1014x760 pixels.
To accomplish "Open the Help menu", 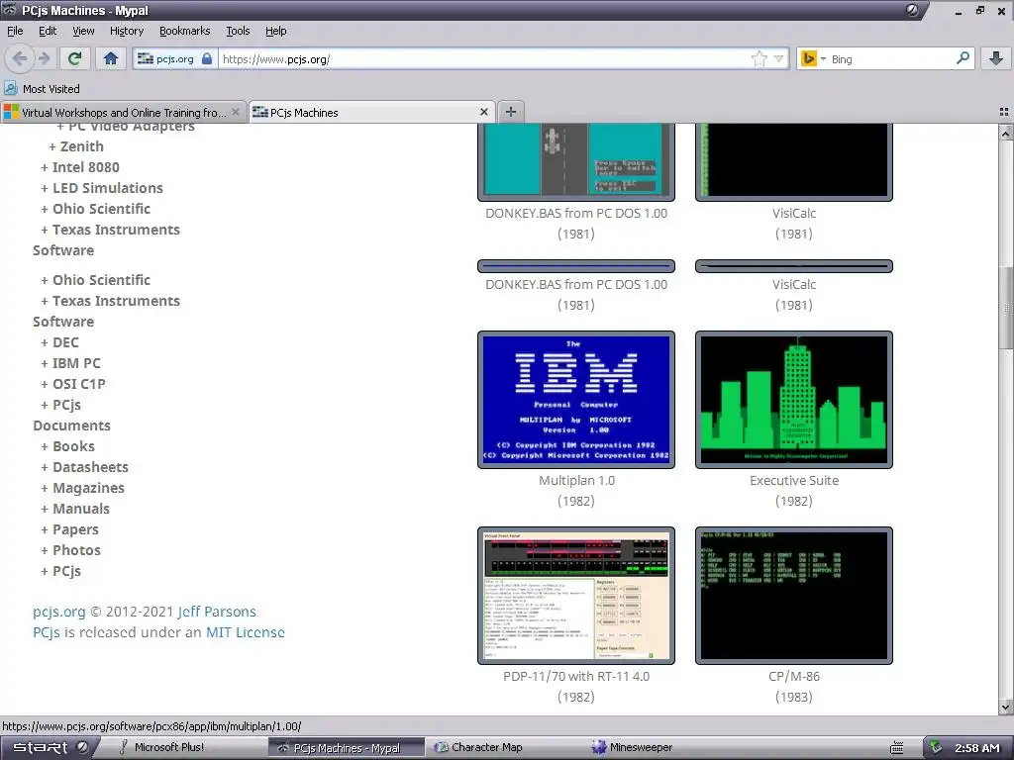I will point(276,31).
